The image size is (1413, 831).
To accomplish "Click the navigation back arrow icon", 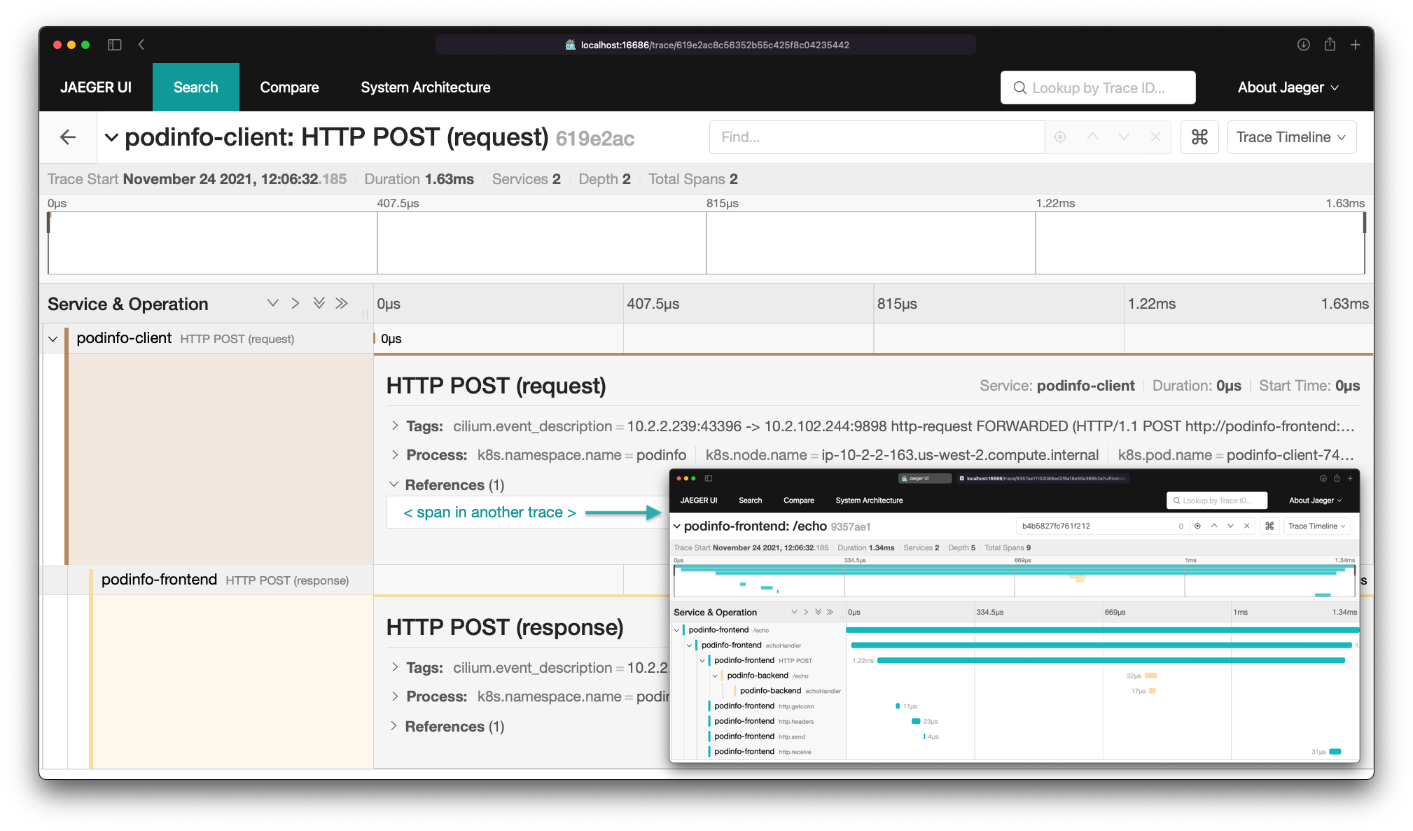I will [x=67, y=137].
